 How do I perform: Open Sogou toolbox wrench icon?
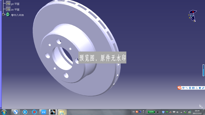coord(203,88)
